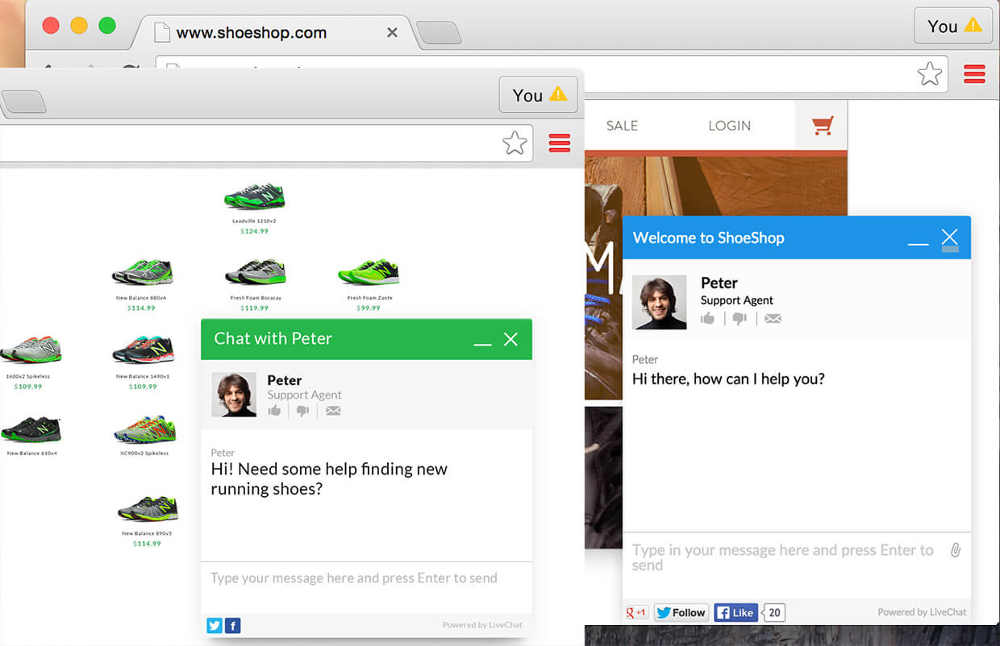Click thumbs up in green Chat with Peter window
Screen dimensions: 1000x646
275,411
